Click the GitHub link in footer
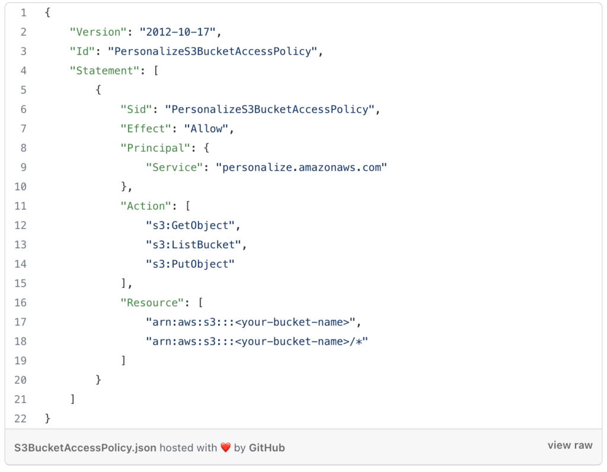Image resolution: width=607 pixels, height=472 pixels. point(267,448)
